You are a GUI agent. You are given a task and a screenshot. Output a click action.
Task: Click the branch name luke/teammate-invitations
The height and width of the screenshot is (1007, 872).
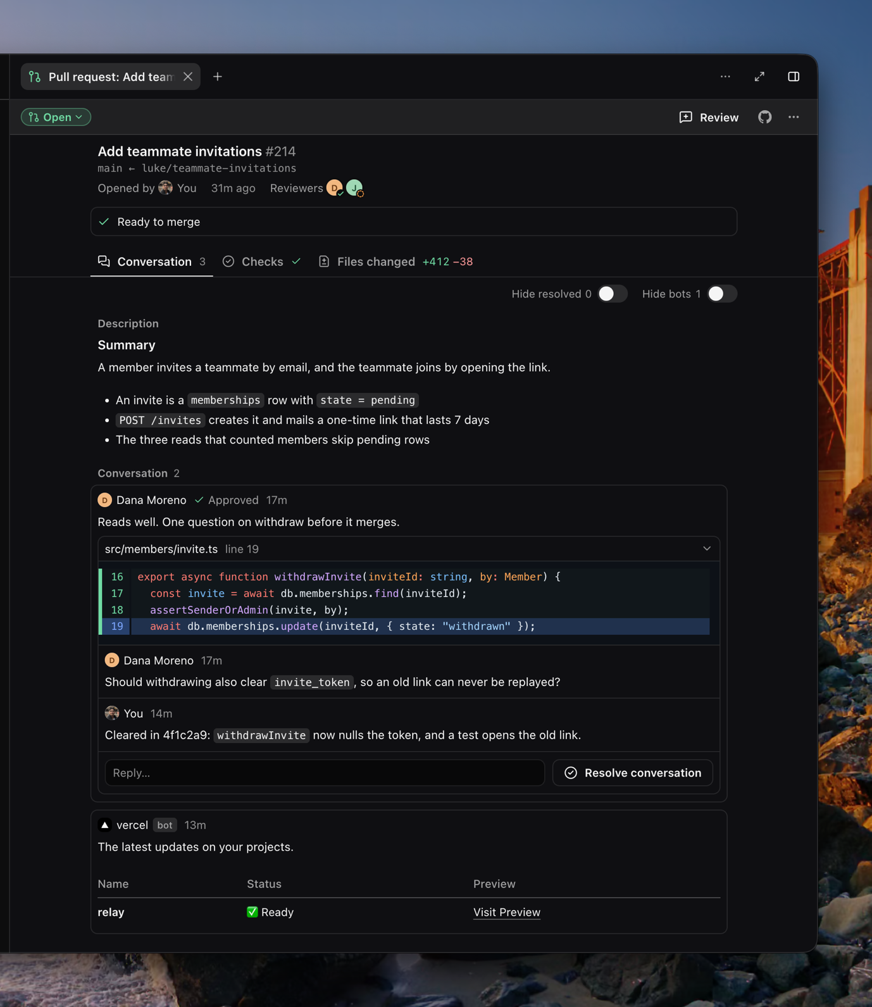(x=219, y=168)
